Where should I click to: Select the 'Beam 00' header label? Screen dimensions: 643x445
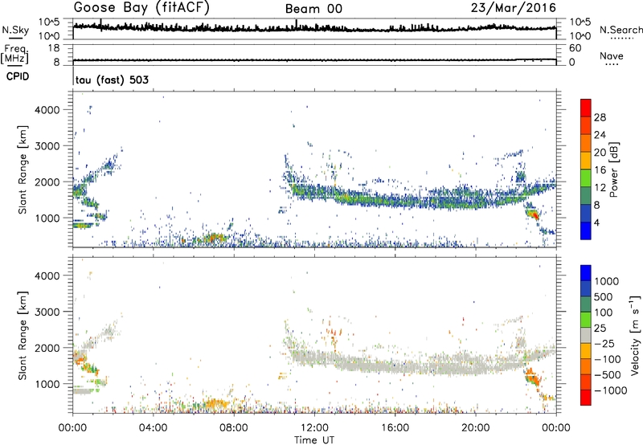(313, 9)
